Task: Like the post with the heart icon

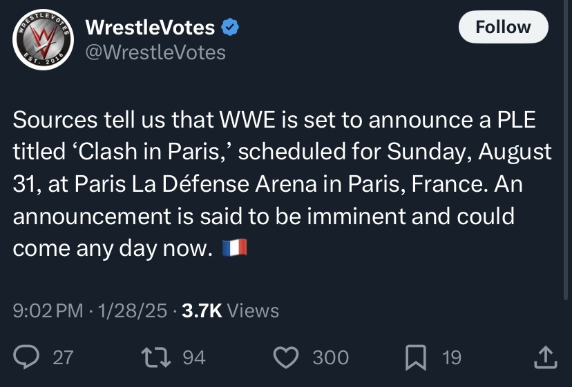Action: (x=285, y=357)
